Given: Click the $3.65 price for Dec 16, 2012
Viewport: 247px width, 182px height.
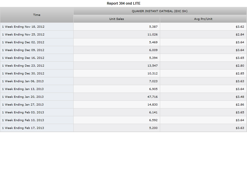Looking at the screenshot, I should coord(240,58).
